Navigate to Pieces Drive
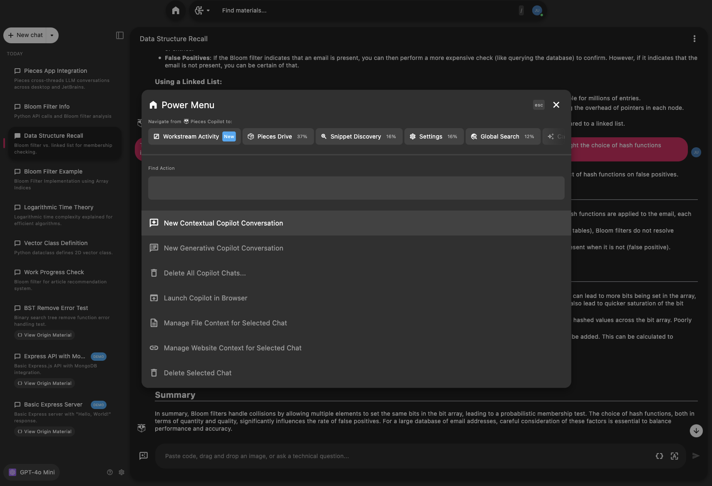This screenshot has height=486, width=712. point(278,136)
